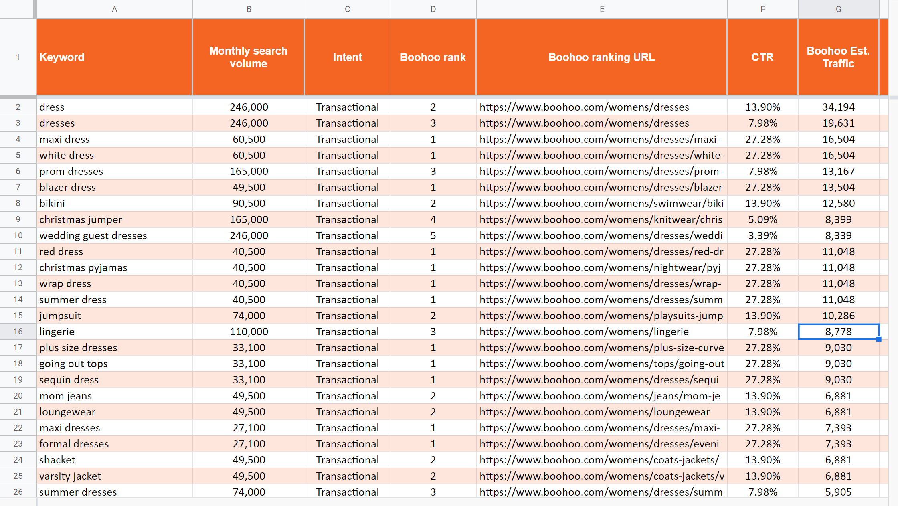This screenshot has width=898, height=506.
Task: Click the Keyword header cell
Action: pyautogui.click(x=114, y=57)
